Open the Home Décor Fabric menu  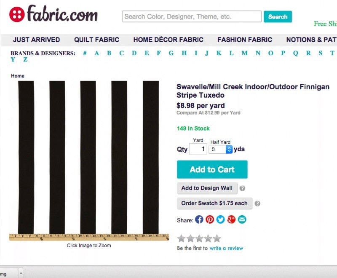[168, 40]
